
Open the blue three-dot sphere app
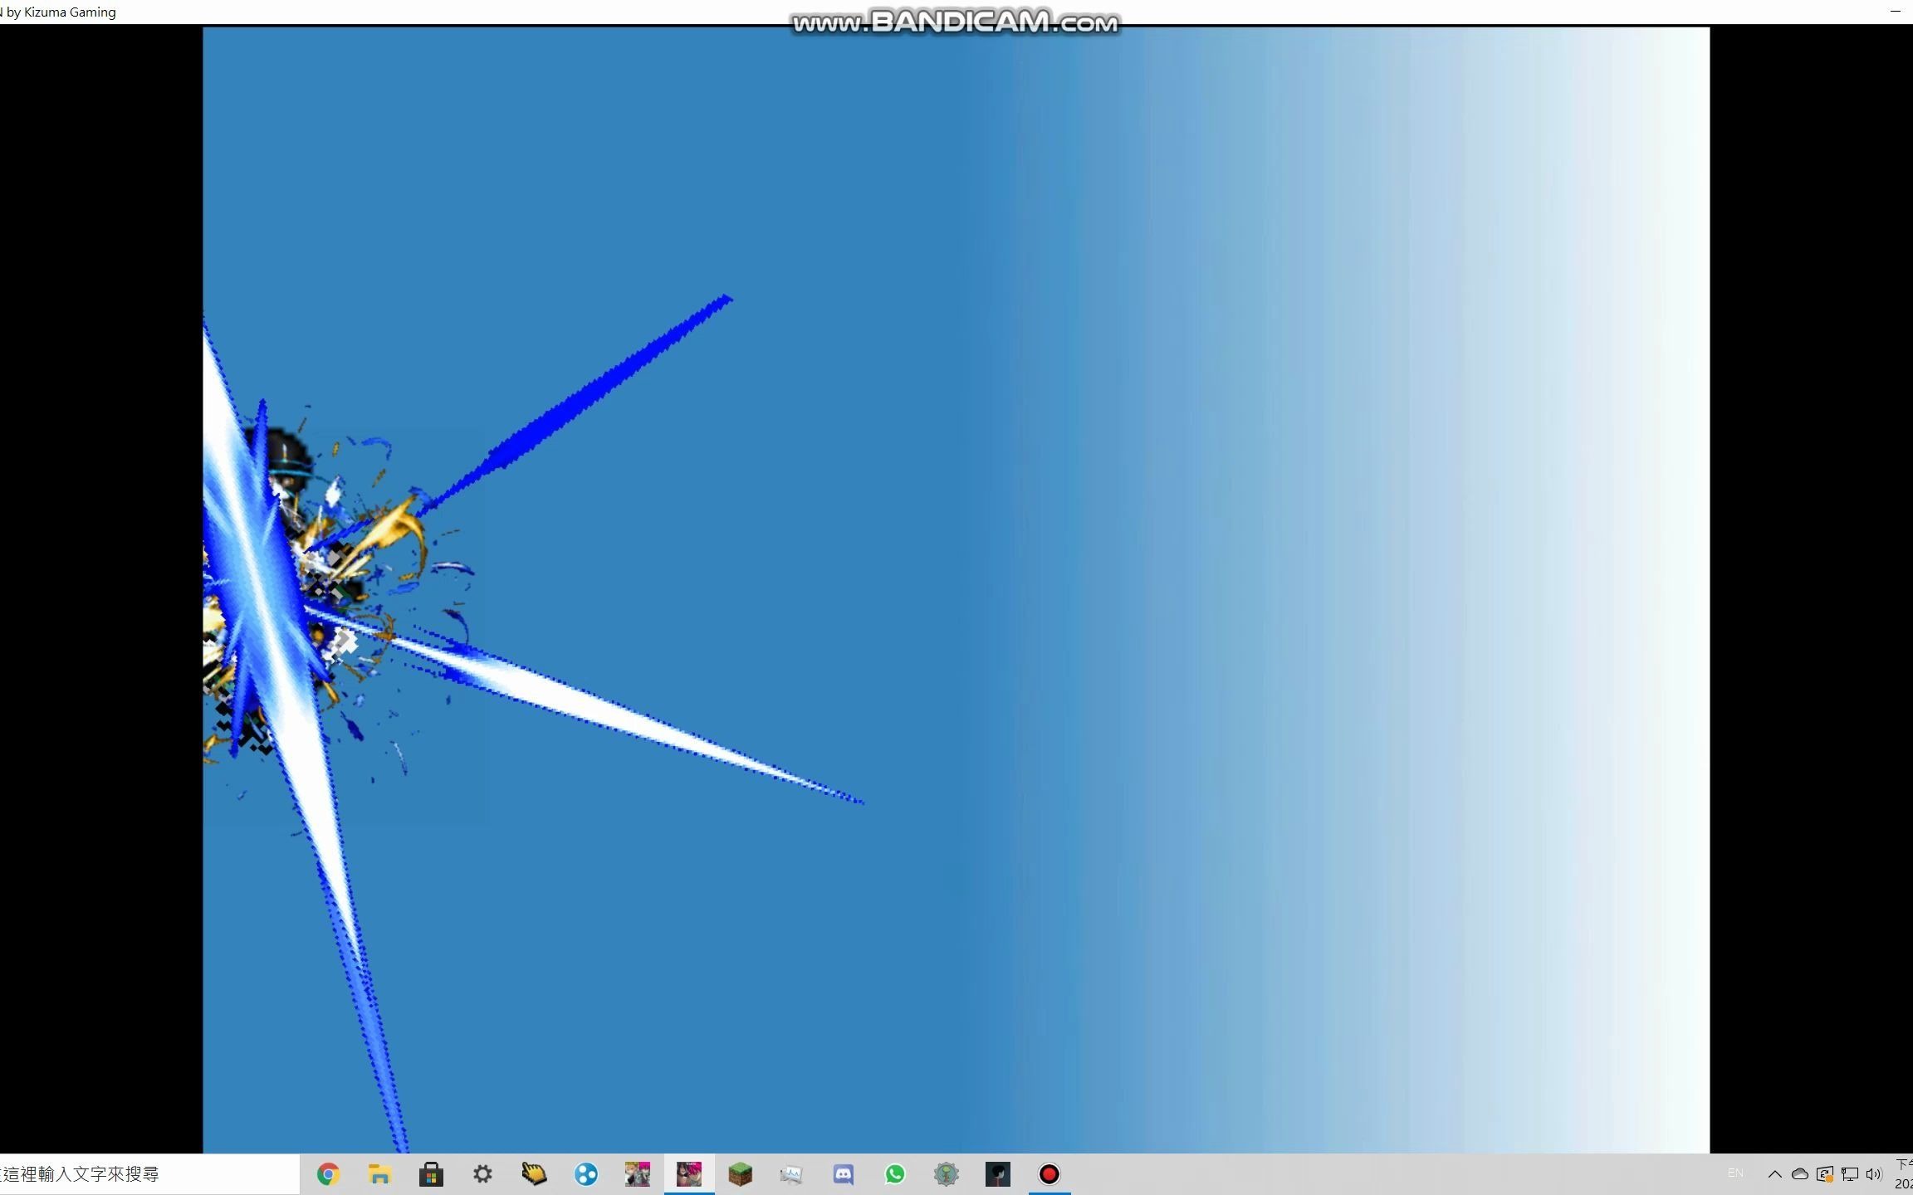(x=586, y=1174)
